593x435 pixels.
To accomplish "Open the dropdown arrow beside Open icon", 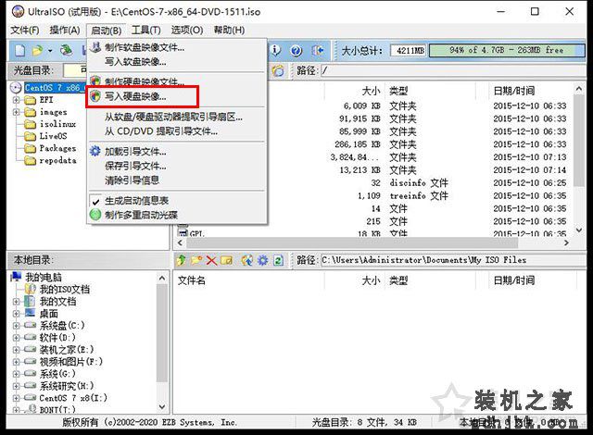I will [x=49, y=51].
